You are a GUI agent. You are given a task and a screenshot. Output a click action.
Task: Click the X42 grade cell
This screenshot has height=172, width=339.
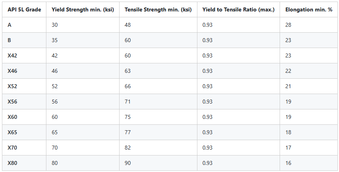pyautogui.click(x=12, y=55)
